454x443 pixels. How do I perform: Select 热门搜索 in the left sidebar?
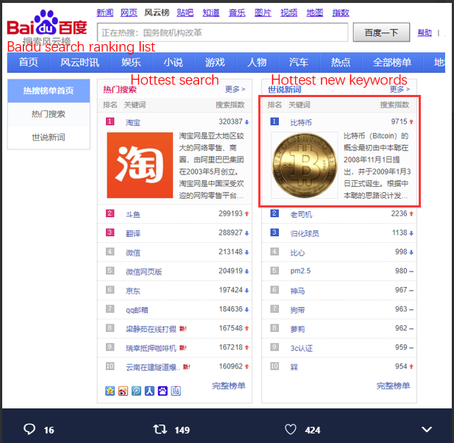pyautogui.click(x=49, y=114)
